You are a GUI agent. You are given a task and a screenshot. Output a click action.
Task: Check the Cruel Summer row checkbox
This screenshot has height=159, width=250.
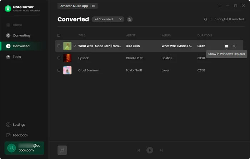tap(59, 70)
